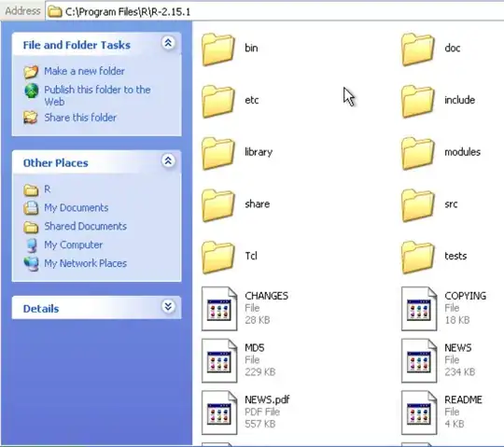Click the COPYING file name
Screen dimensions: 504x447
click(x=466, y=296)
